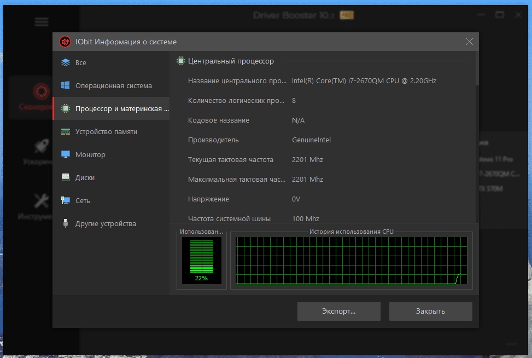Click the chip icon beside Процессор и материнская
532x358 pixels.
(66, 108)
